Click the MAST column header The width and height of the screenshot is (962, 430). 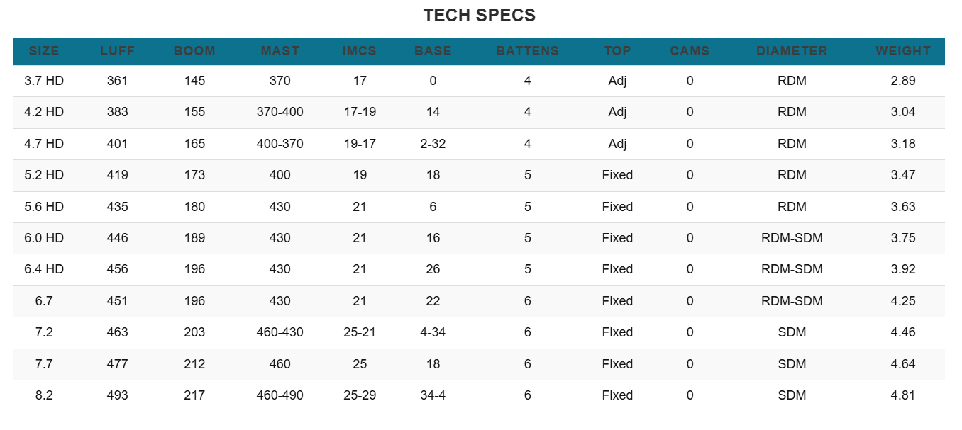pyautogui.click(x=280, y=51)
